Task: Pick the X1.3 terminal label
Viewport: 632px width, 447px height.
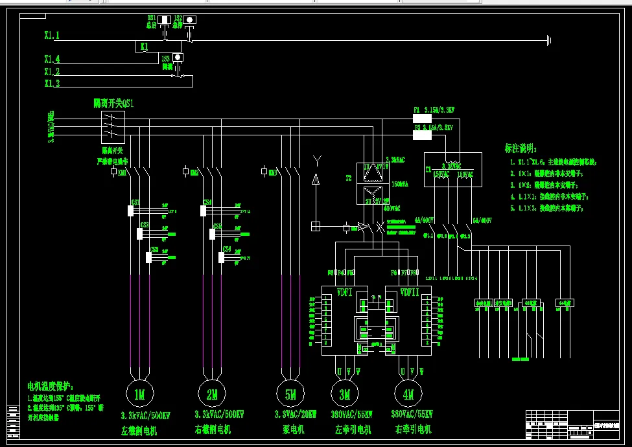Action: tap(52, 84)
